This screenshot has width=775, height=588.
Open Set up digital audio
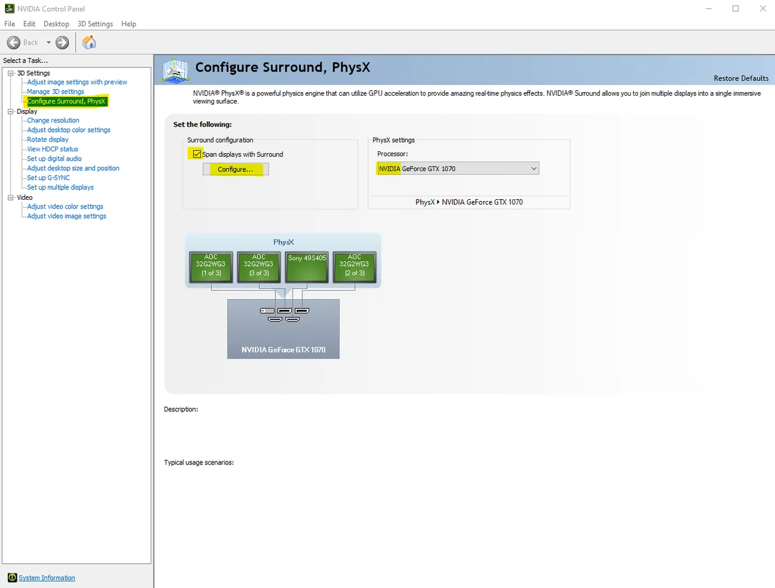pos(54,159)
